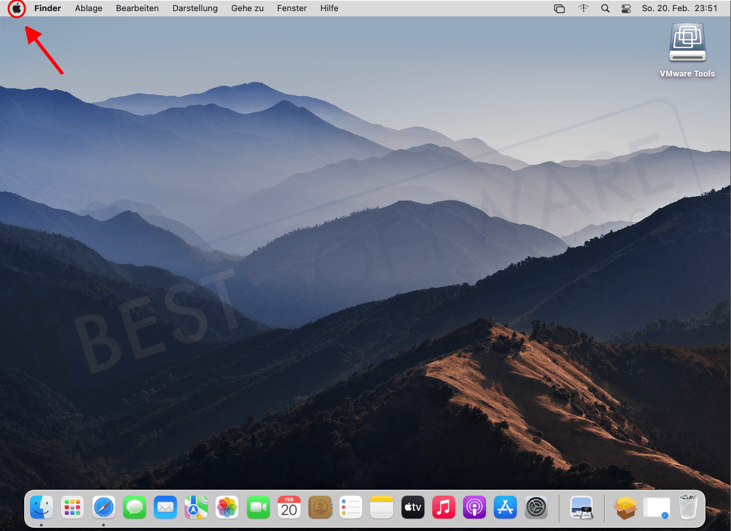Screen dimensions: 731x531
Task: Launch Apple Music
Action: [x=443, y=507]
